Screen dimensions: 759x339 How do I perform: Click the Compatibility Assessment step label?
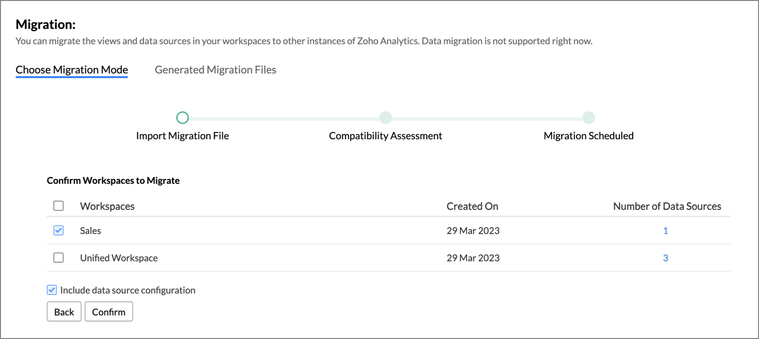[x=386, y=136]
